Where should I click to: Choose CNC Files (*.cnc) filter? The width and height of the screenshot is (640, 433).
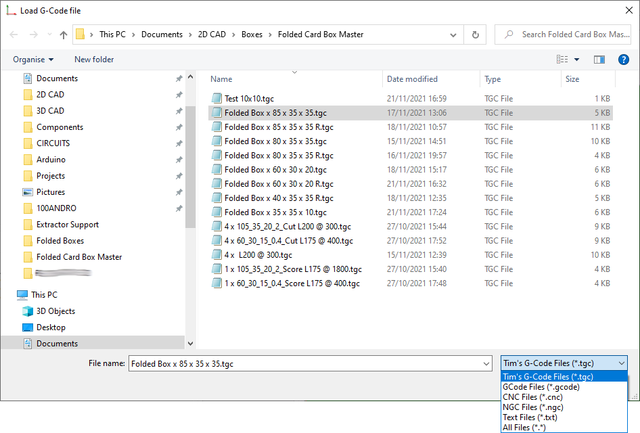[564, 397]
